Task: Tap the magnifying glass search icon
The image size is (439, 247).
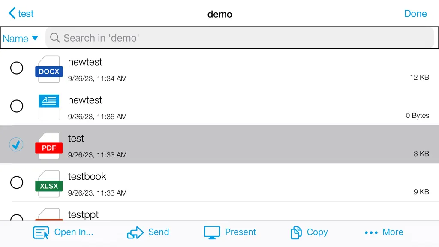Action: pyautogui.click(x=55, y=38)
